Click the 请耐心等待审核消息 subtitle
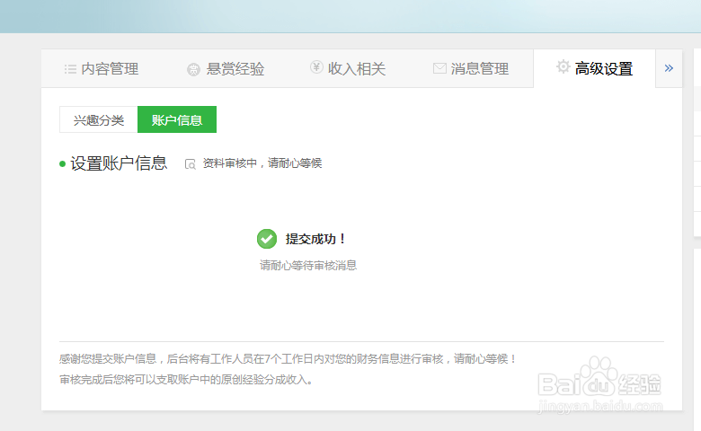The width and height of the screenshot is (701, 431). tap(308, 265)
